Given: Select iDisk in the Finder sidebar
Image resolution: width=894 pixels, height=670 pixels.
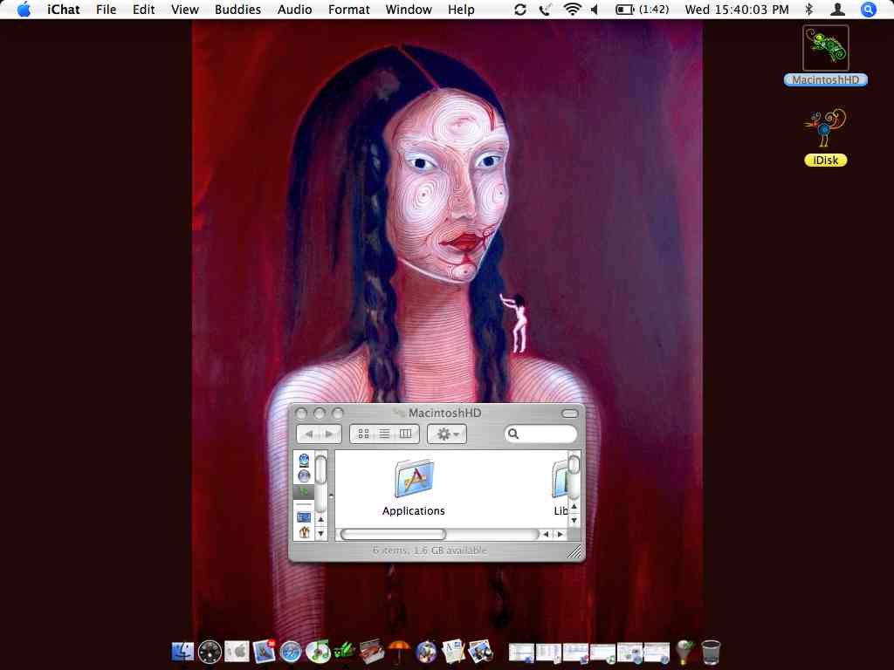Looking at the screenshot, I should click(304, 460).
